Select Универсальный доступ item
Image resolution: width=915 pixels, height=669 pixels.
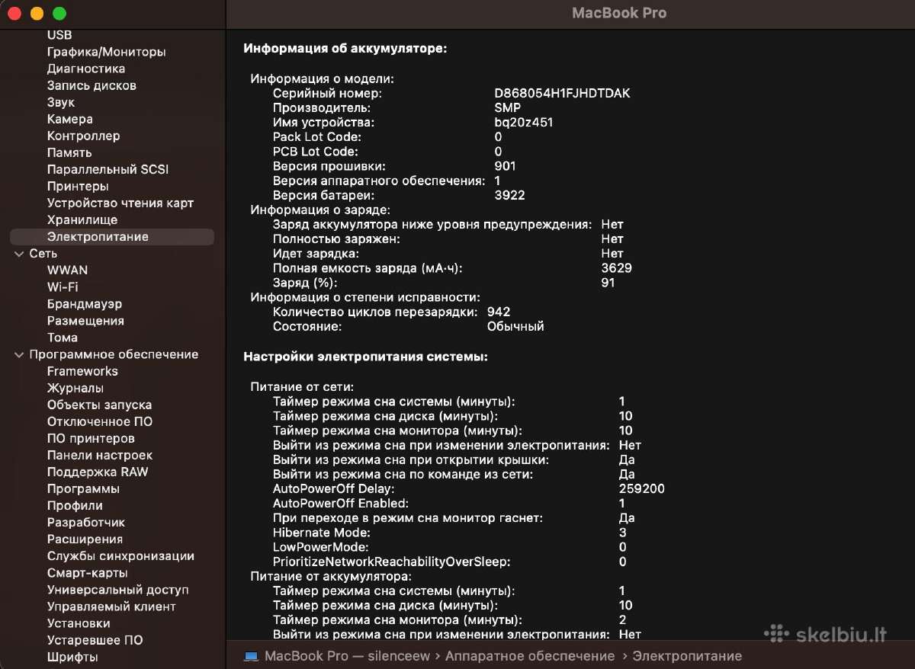tap(118, 590)
